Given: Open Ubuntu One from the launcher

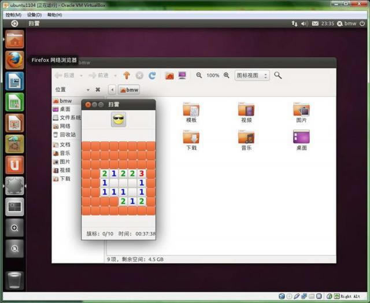Looking at the screenshot, I should coord(14,165).
